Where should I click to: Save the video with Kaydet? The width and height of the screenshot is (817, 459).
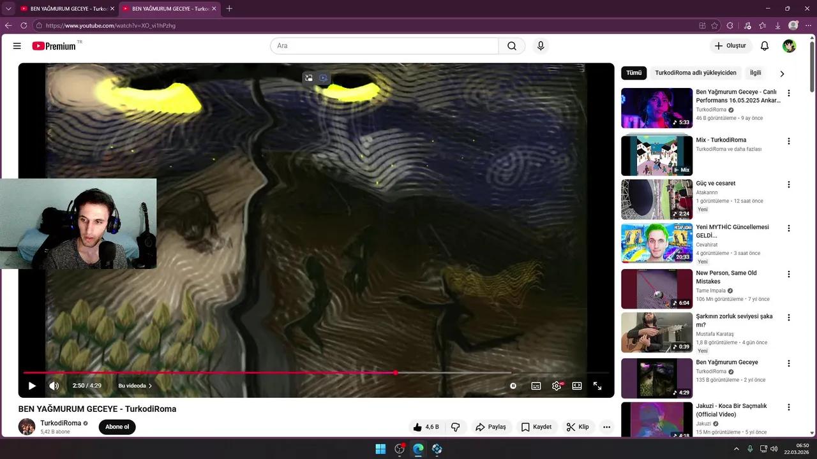(x=536, y=427)
